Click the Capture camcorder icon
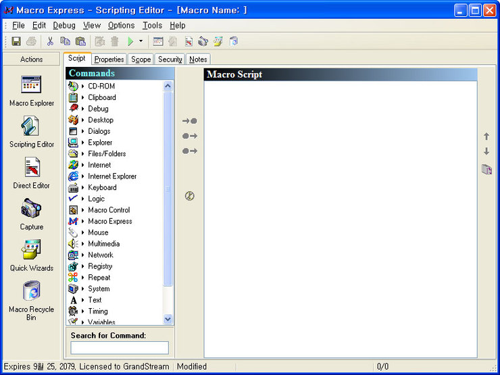500x375 pixels. pos(31,207)
